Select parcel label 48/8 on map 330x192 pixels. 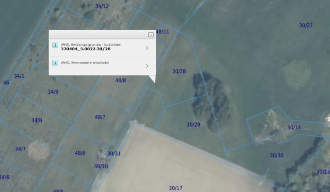[121, 80]
